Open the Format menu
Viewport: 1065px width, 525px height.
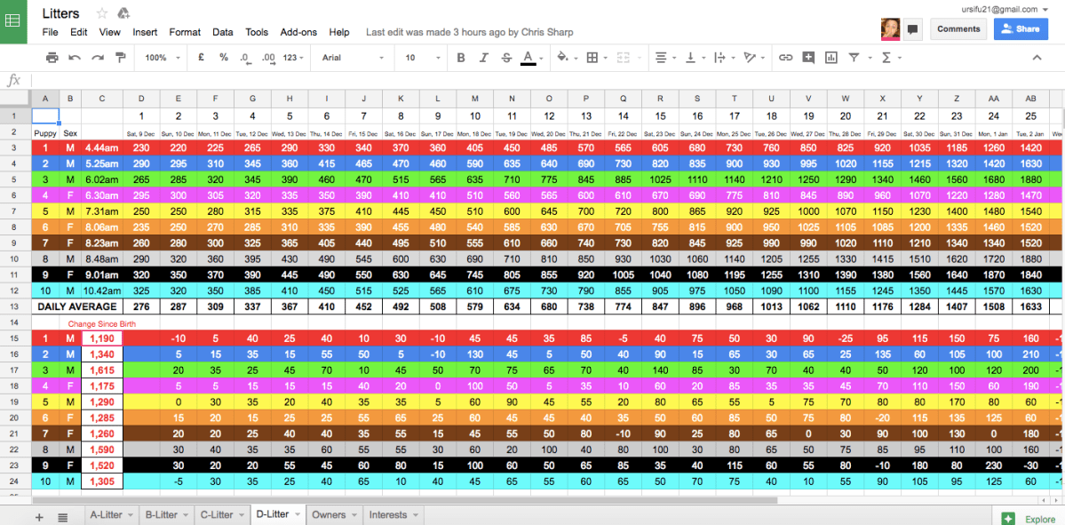[x=185, y=32]
